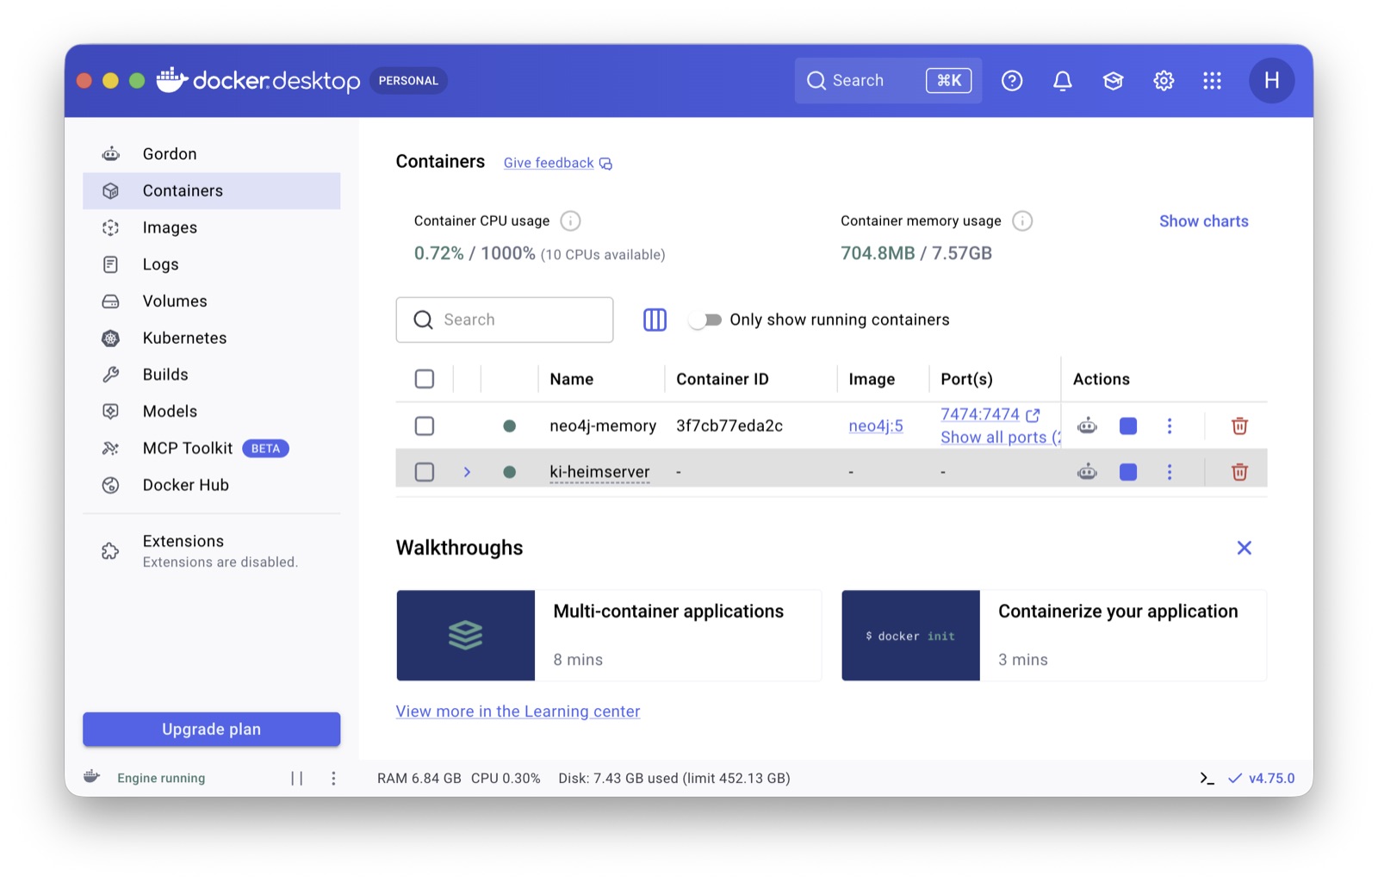Delete the neo4j-memory container
Viewport: 1378px width, 882px height.
tap(1239, 425)
